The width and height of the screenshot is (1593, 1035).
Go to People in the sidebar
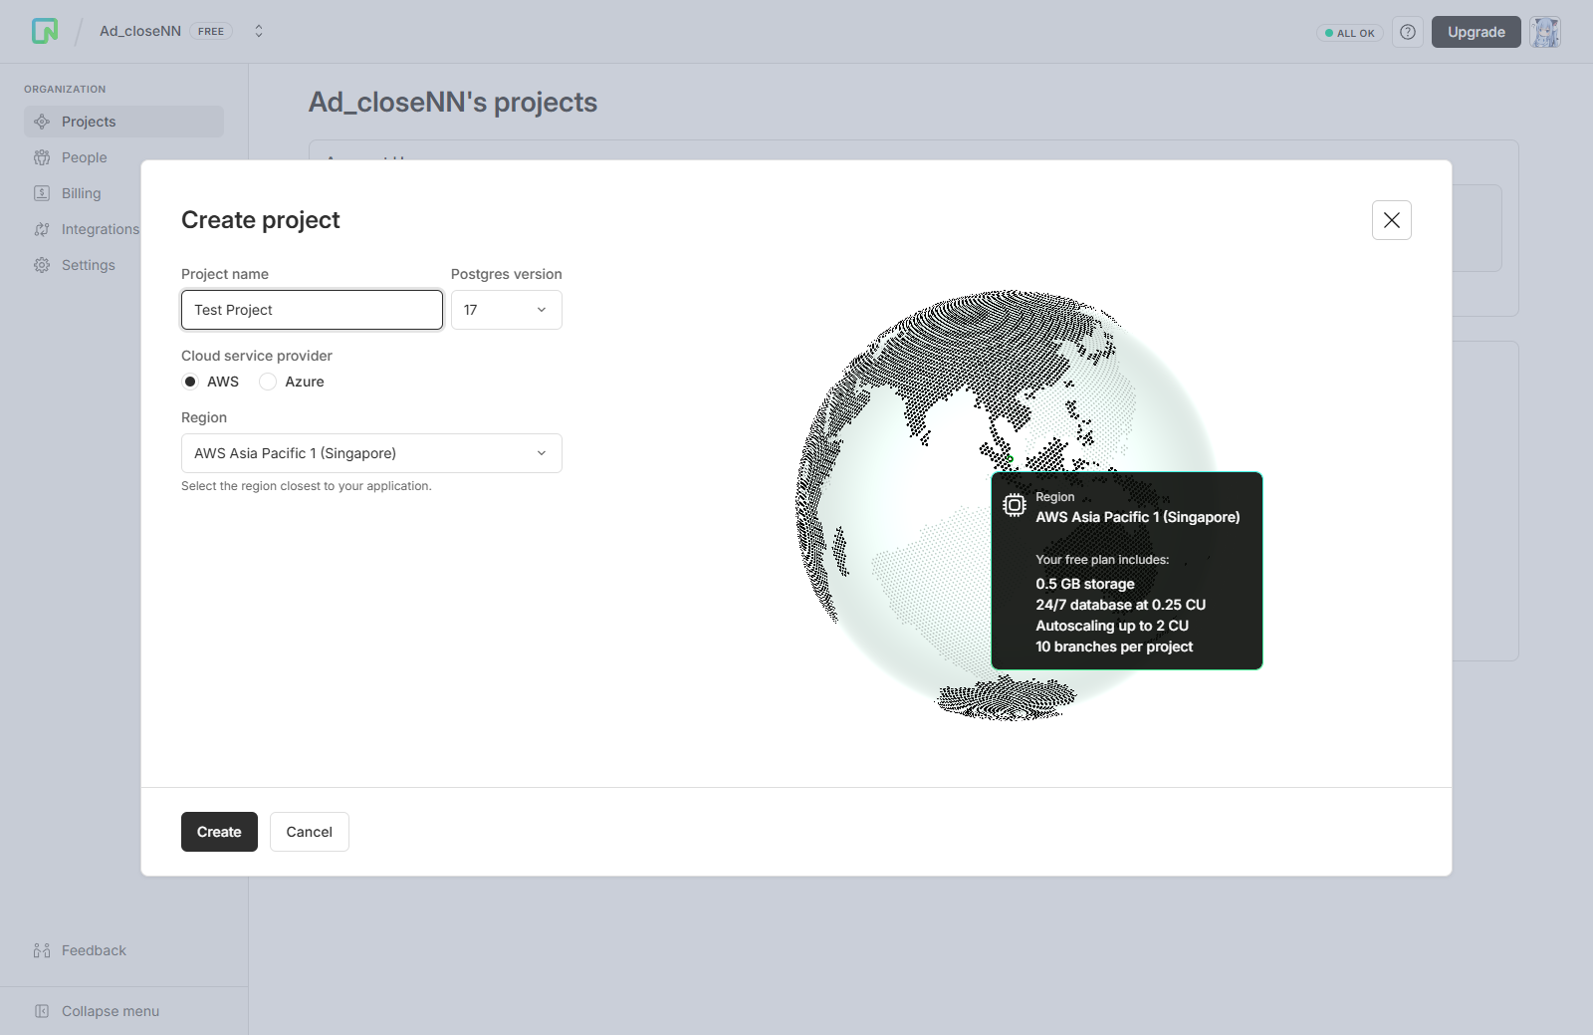[123, 157]
